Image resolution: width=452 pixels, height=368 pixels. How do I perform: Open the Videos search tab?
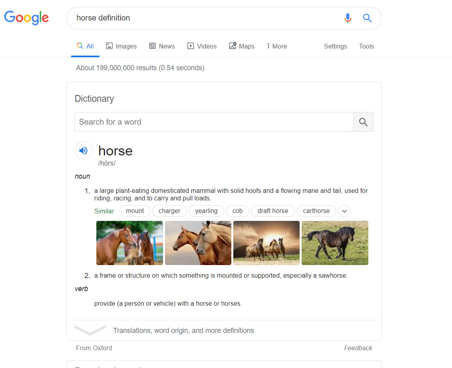click(202, 46)
